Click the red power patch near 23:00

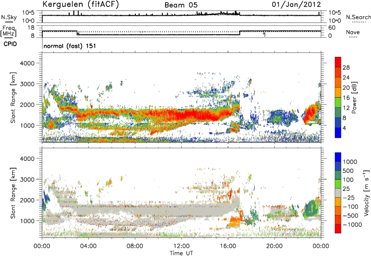pyautogui.click(x=310, y=114)
